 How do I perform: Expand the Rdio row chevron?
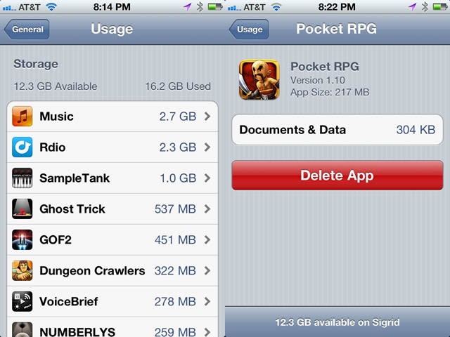[x=207, y=147]
